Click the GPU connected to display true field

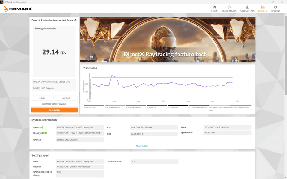click(x=80, y=174)
